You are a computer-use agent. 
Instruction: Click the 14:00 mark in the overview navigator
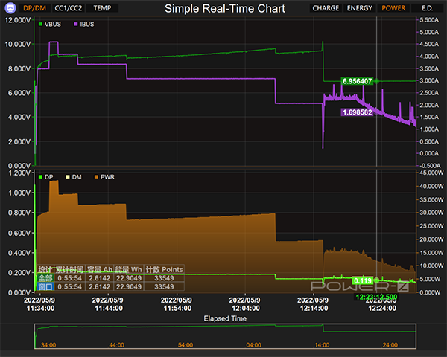(x=323, y=345)
